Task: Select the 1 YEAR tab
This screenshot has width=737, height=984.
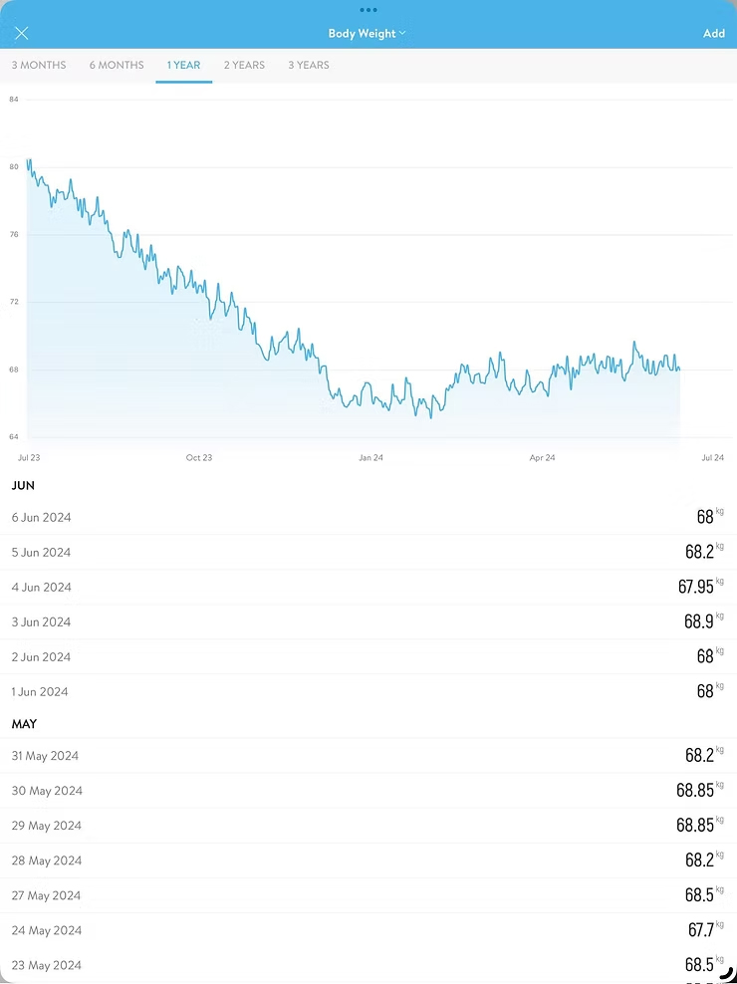Action: click(183, 65)
